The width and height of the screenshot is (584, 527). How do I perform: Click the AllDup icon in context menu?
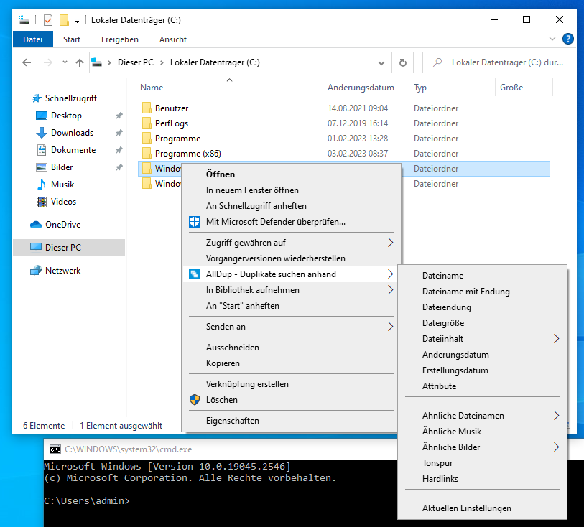(193, 274)
